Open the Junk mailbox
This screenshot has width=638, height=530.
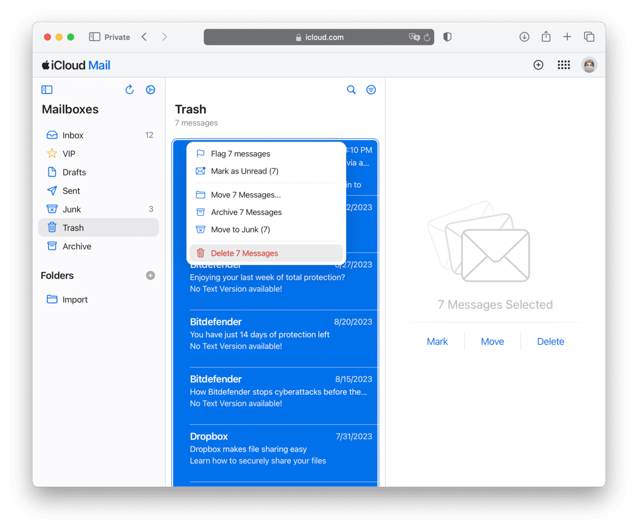pyautogui.click(x=99, y=209)
